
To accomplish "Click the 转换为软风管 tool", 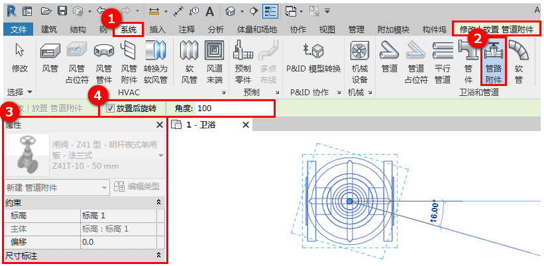I will tap(156, 62).
